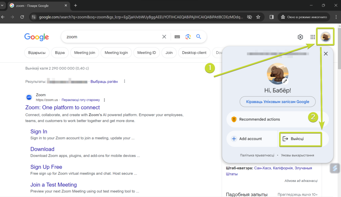The height and width of the screenshot is (197, 341).
Task: Search by image with Google Lens icon
Action: click(x=188, y=37)
